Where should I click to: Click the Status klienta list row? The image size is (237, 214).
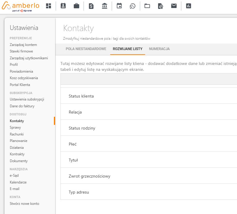81,96
